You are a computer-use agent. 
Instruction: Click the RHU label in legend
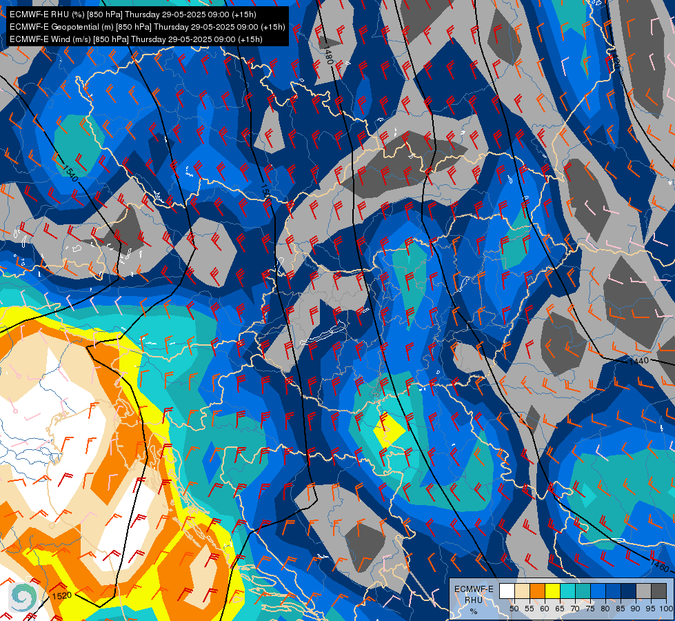pyautogui.click(x=474, y=600)
